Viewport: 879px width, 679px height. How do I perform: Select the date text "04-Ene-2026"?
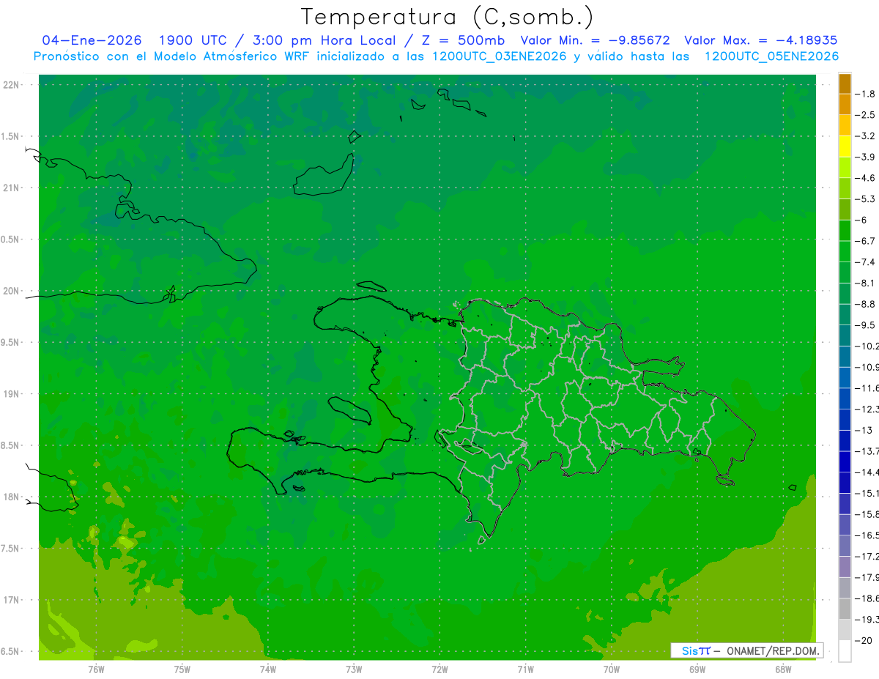click(x=92, y=40)
